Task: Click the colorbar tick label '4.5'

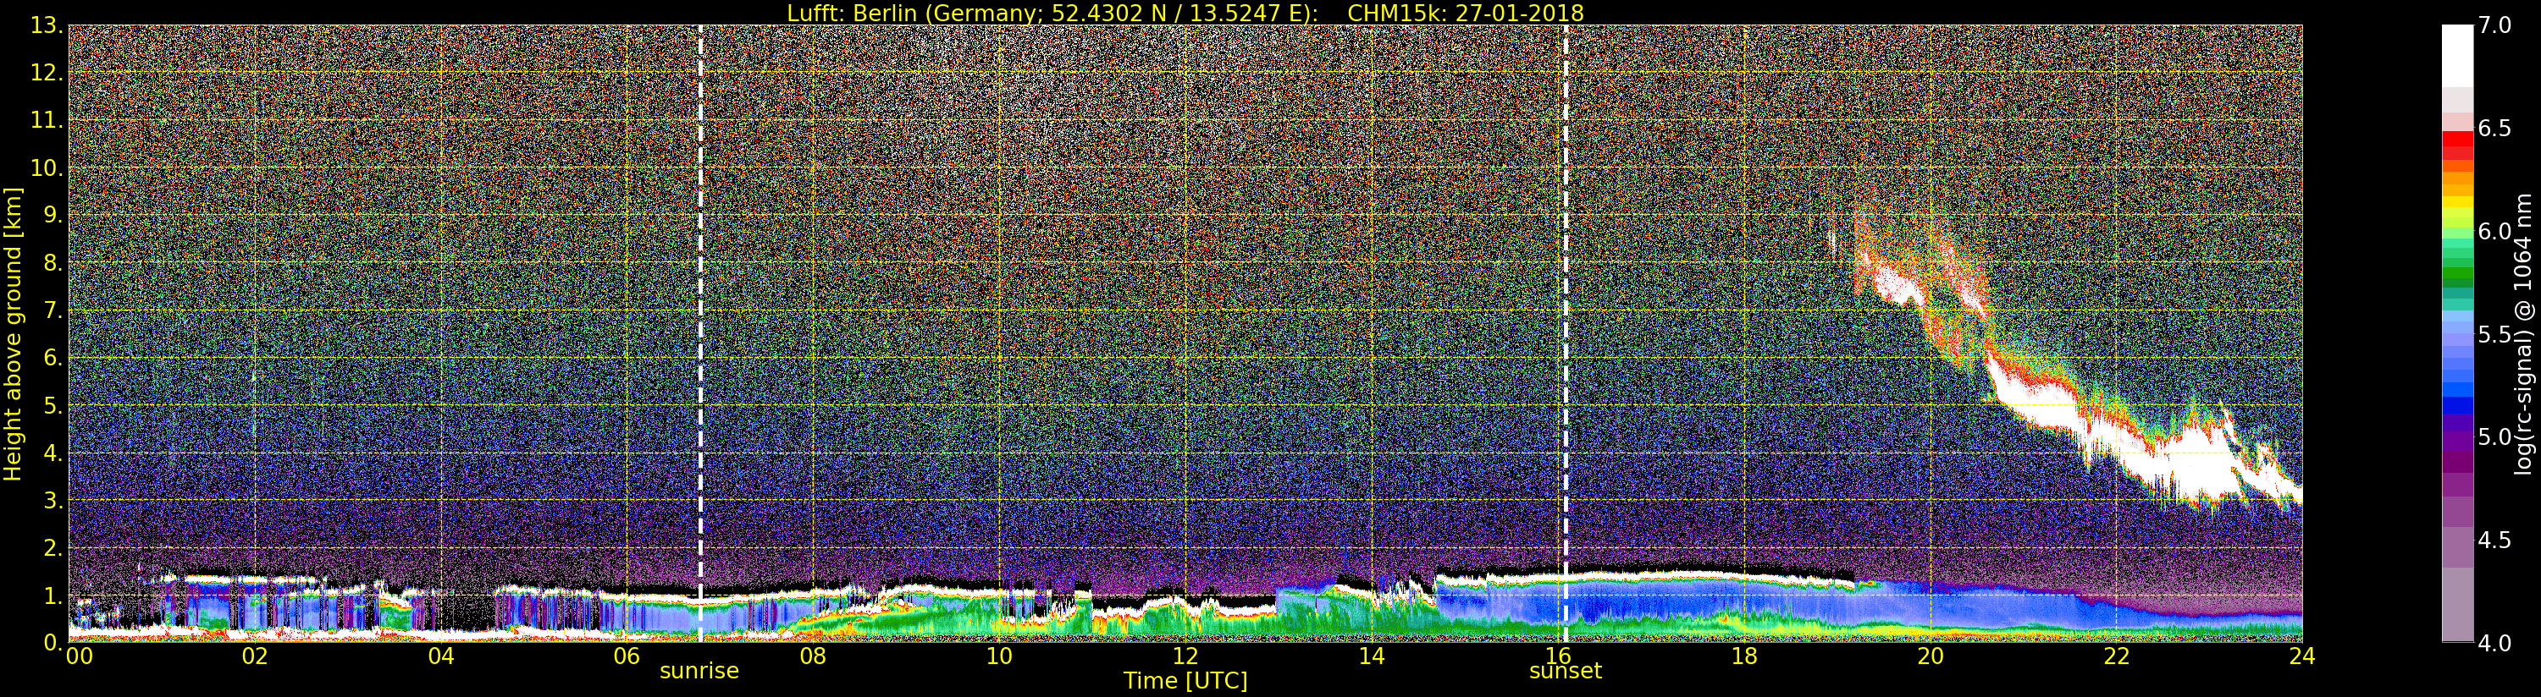Action: [x=2494, y=540]
